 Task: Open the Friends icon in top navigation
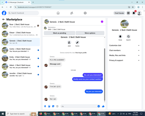coord(72,13)
